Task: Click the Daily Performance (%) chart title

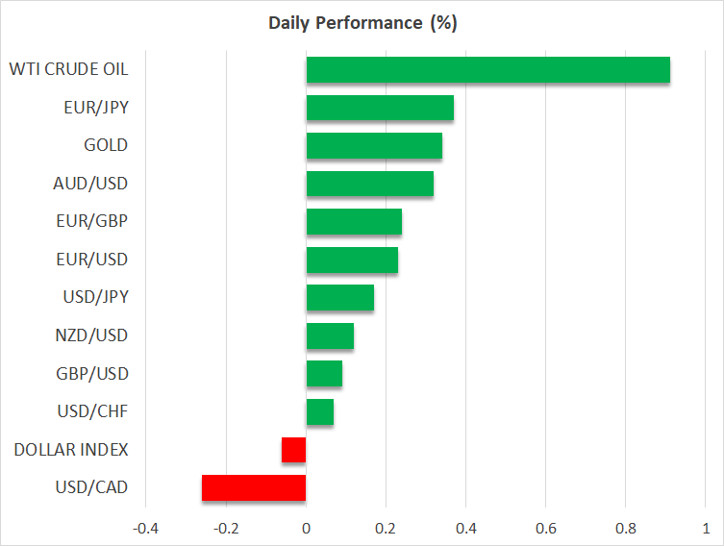Action: click(362, 23)
